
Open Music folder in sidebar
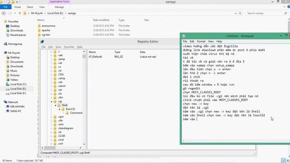coord(14,71)
